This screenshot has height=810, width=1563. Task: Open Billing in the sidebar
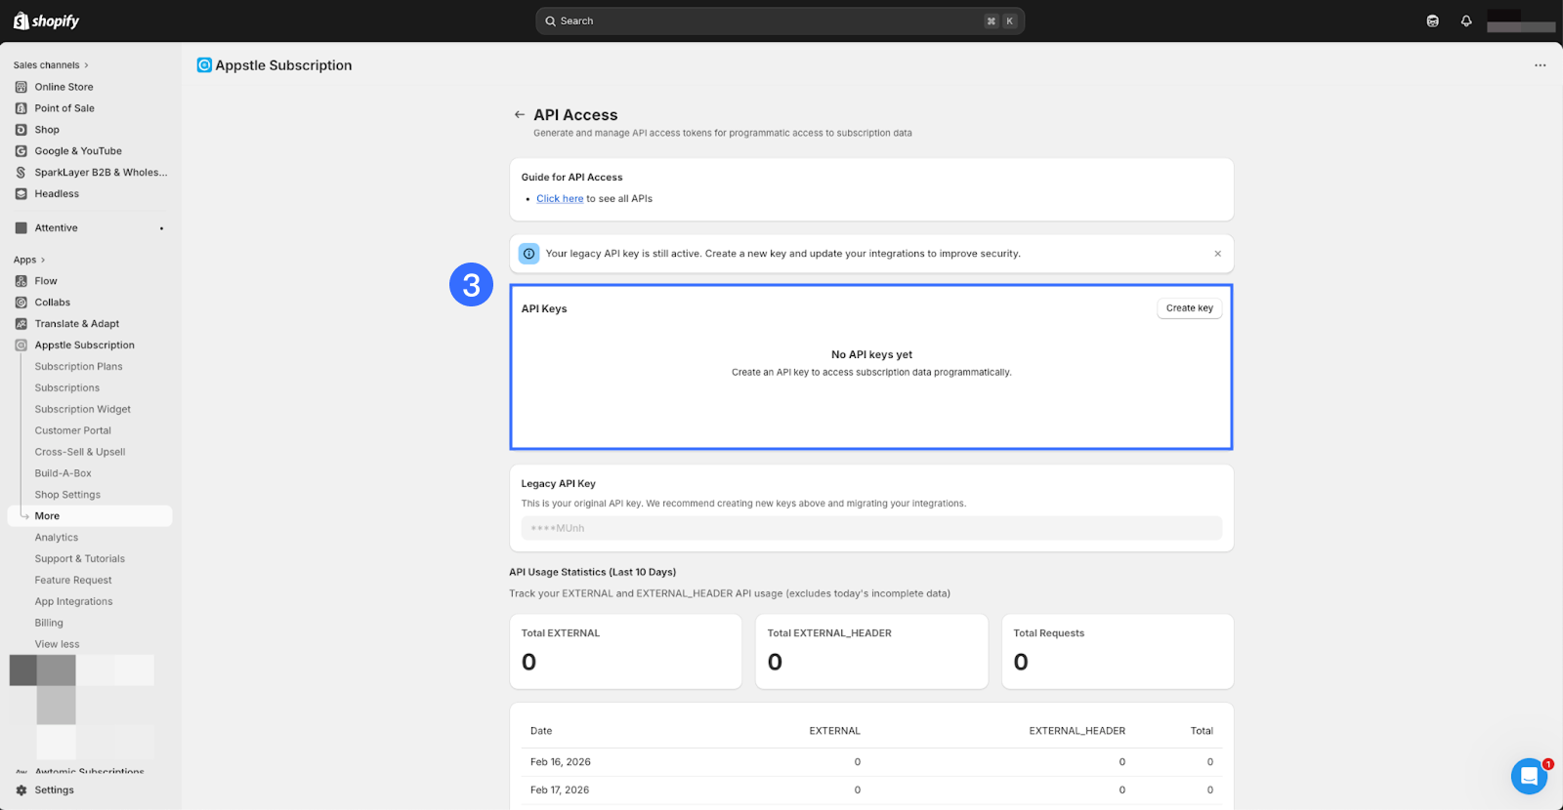tap(49, 623)
